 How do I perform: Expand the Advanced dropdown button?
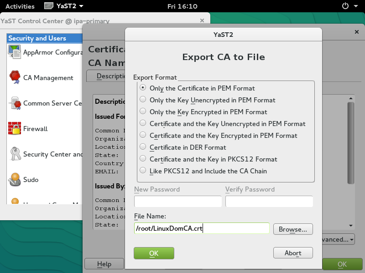338,239
